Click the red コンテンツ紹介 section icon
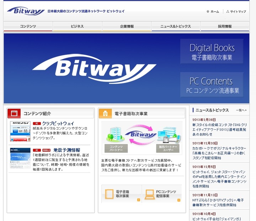 pyautogui.click(x=14, y=113)
